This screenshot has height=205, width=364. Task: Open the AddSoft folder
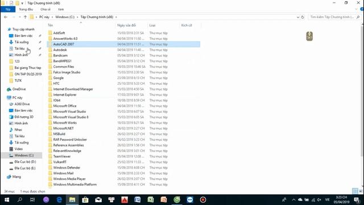[x=59, y=33]
